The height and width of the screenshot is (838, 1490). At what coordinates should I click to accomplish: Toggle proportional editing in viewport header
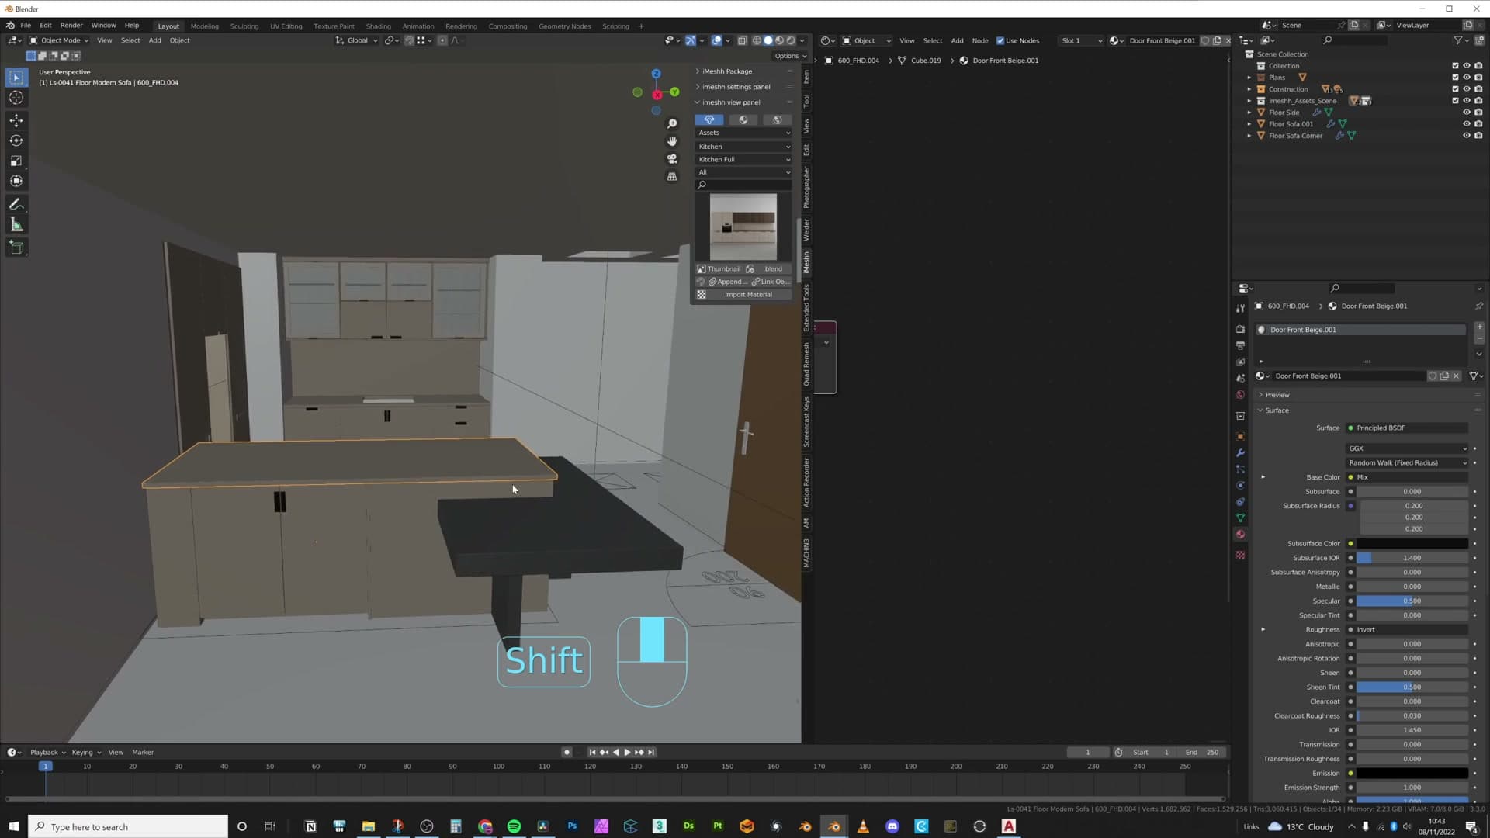point(442,41)
